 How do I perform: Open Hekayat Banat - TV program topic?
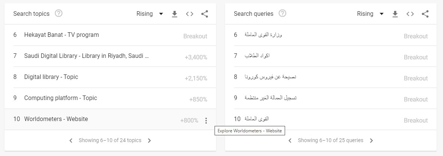tap(110, 35)
